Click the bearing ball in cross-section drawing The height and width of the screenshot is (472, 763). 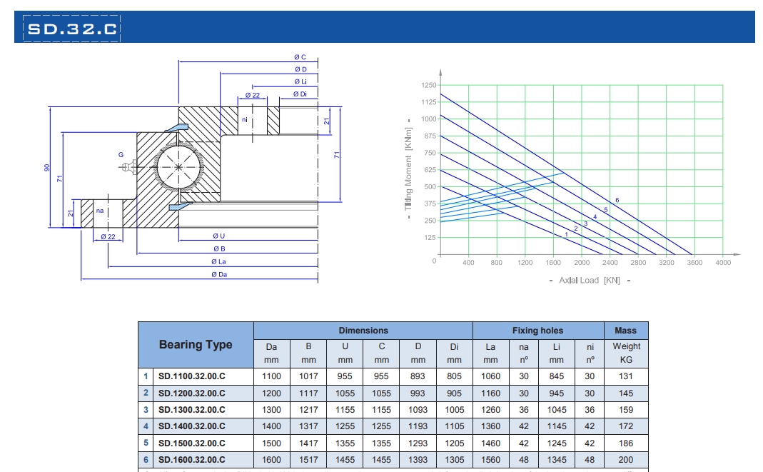tap(178, 167)
